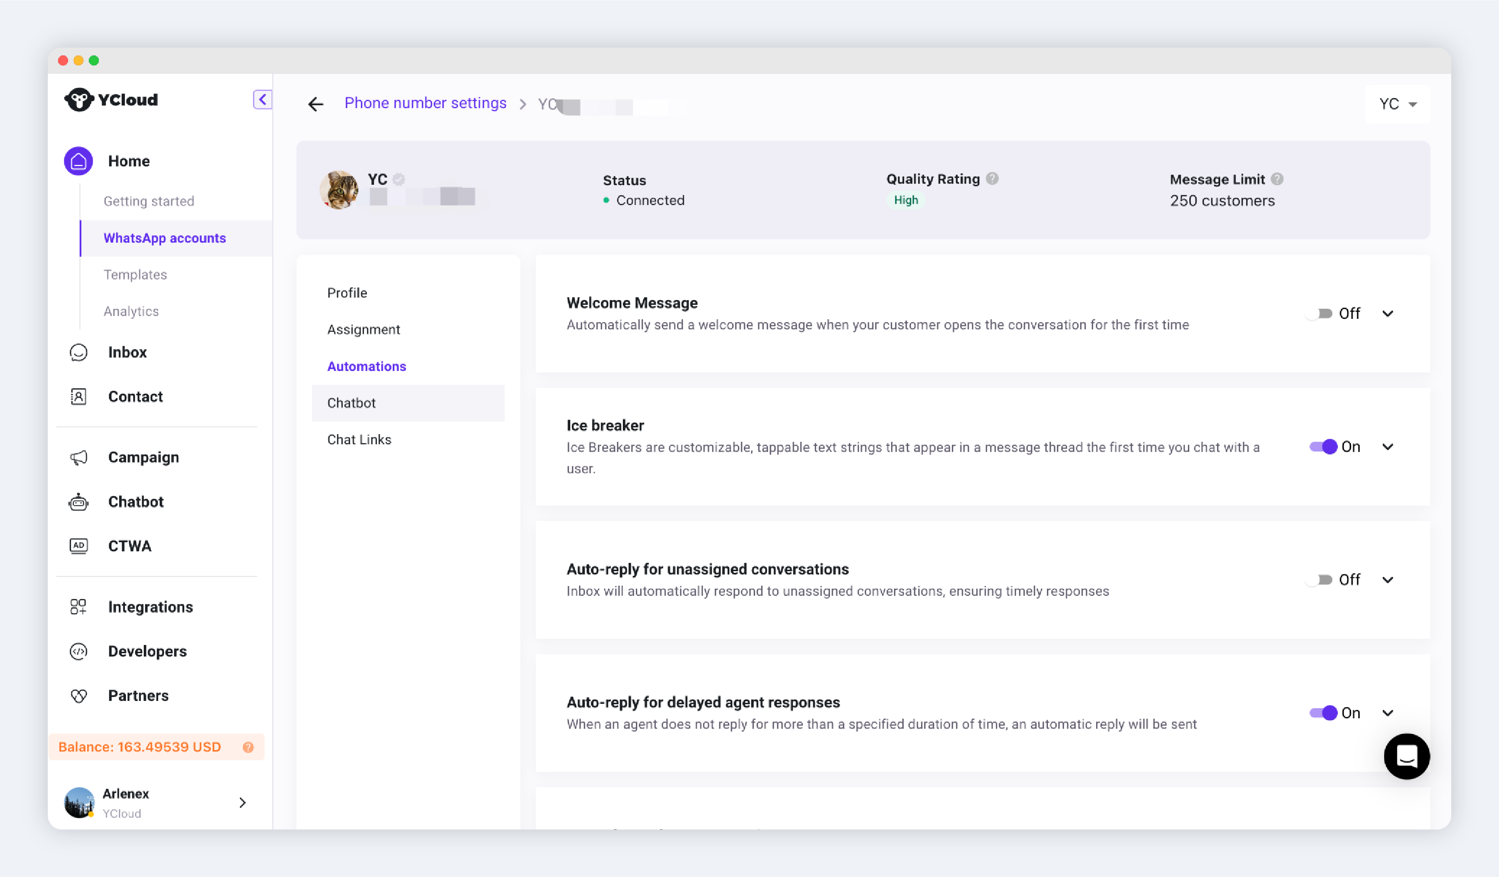Open the YC account dropdown

1397,104
